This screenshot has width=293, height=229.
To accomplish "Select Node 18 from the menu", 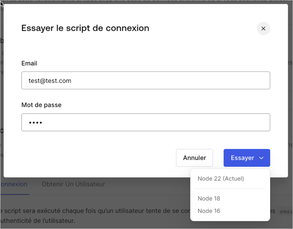I will pos(209,198).
